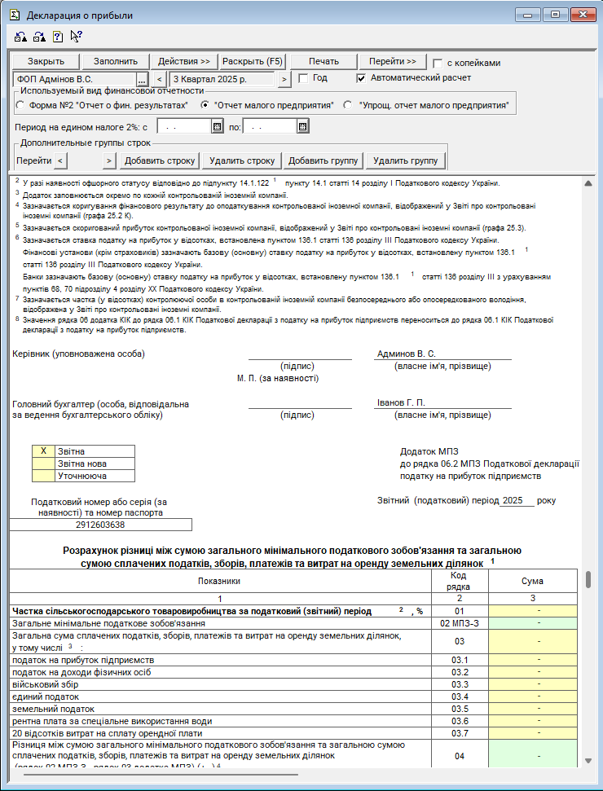This screenshot has width=603, height=791.
Task: Toggle the 'Год' checkbox
Action: pos(303,79)
